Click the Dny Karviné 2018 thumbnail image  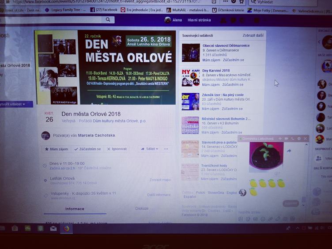click(x=191, y=78)
